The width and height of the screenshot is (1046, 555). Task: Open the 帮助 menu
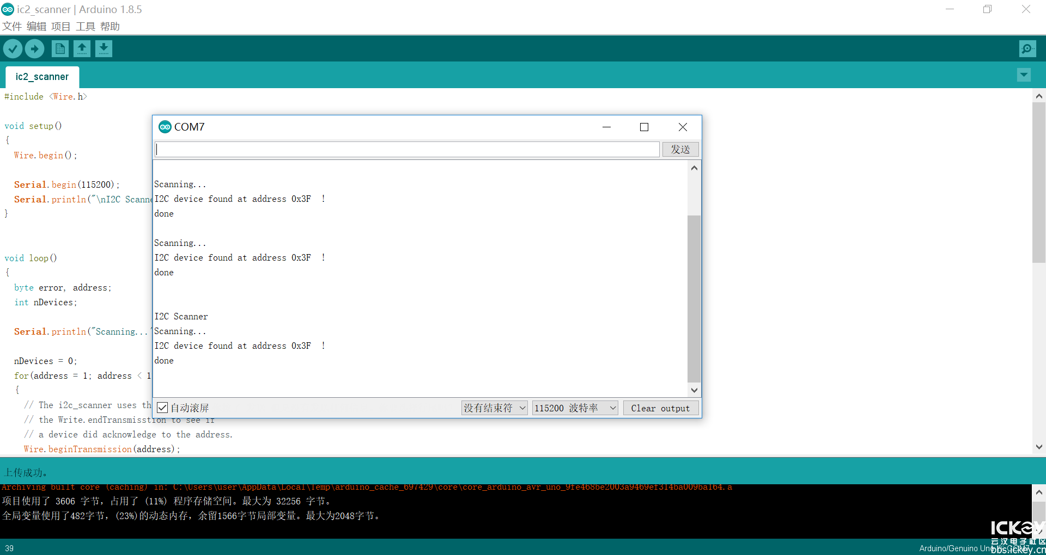[x=110, y=26]
